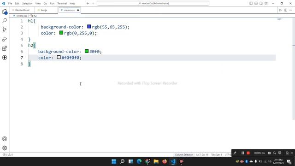This screenshot has width=295, height=166.
Task: Open the Windows Start menu
Action: pyautogui.click(x=114, y=161)
